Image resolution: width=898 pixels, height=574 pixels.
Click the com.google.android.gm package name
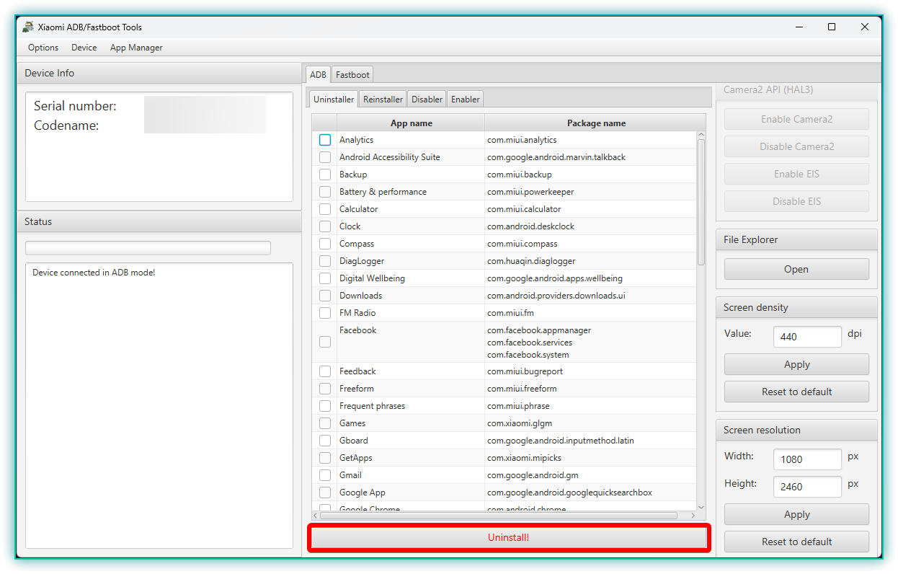[x=533, y=475]
